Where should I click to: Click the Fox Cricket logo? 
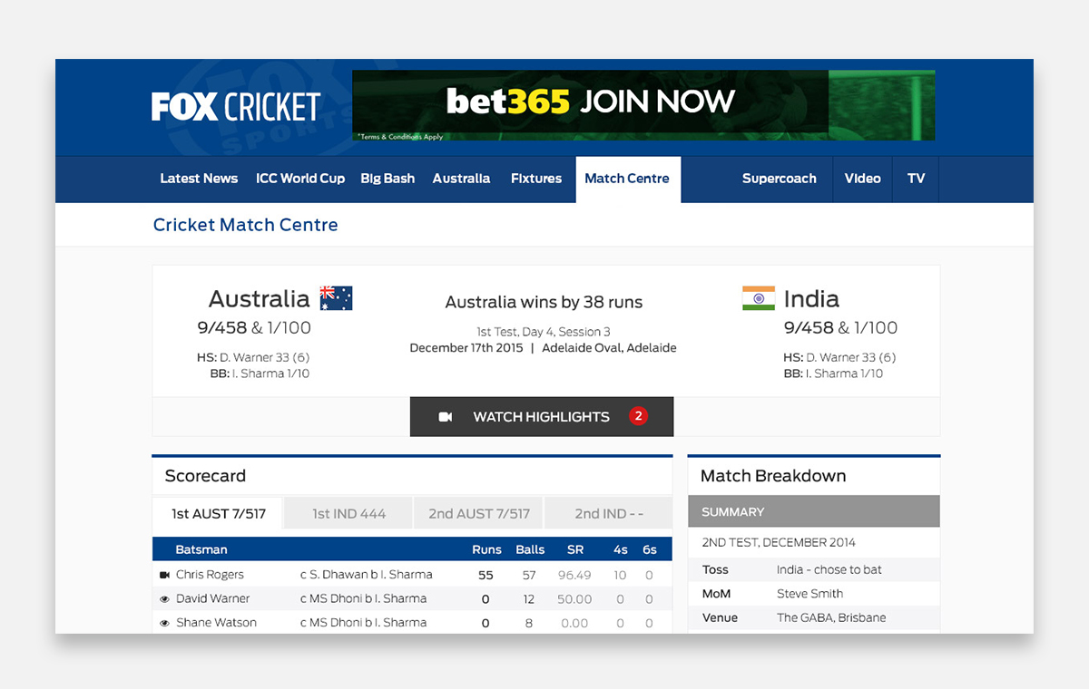click(236, 107)
